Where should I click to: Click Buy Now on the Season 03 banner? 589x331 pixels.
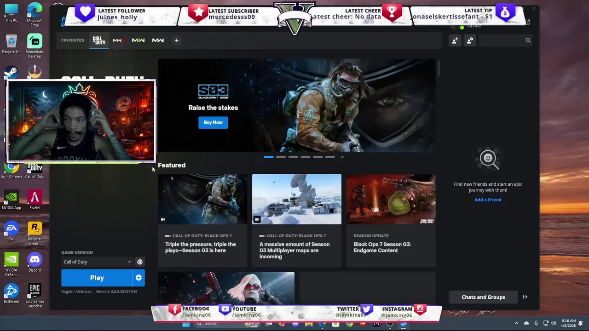[213, 122]
